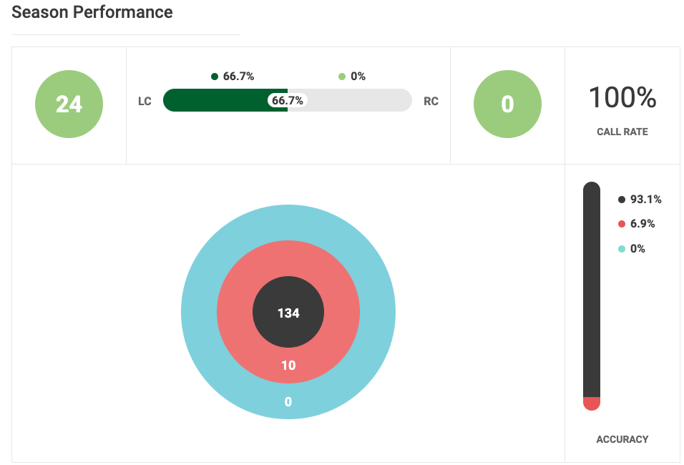Click the red 6.9% accuracy legend dot
Screen dimensions: 684x465
(x=622, y=224)
